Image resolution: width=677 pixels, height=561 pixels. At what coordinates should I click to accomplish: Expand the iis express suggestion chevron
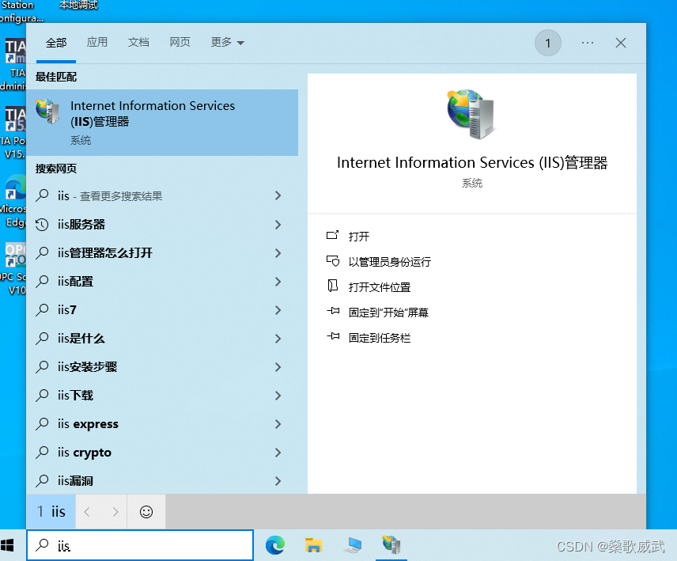pos(278,423)
